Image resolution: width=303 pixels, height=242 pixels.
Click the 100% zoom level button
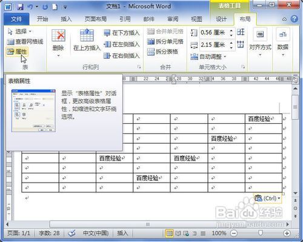(x=219, y=234)
